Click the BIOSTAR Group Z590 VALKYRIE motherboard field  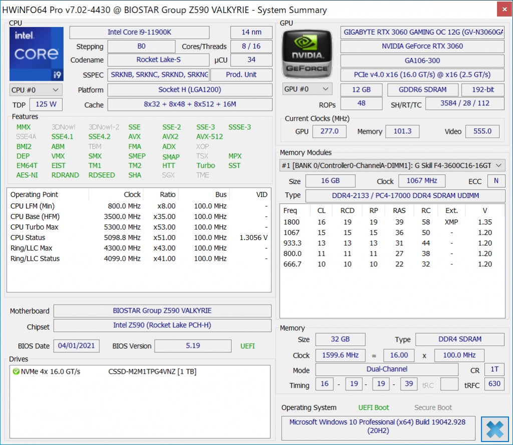point(162,311)
